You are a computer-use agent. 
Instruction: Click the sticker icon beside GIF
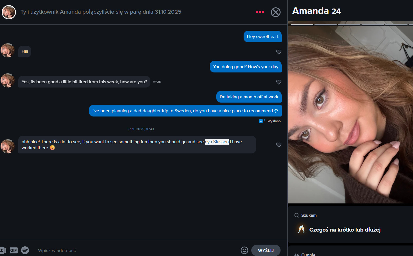coord(3,250)
